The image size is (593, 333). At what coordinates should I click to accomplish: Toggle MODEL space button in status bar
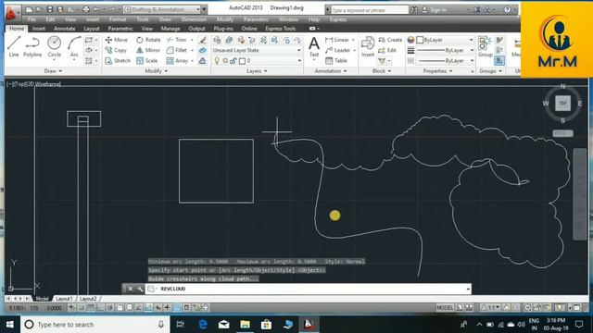(x=445, y=308)
